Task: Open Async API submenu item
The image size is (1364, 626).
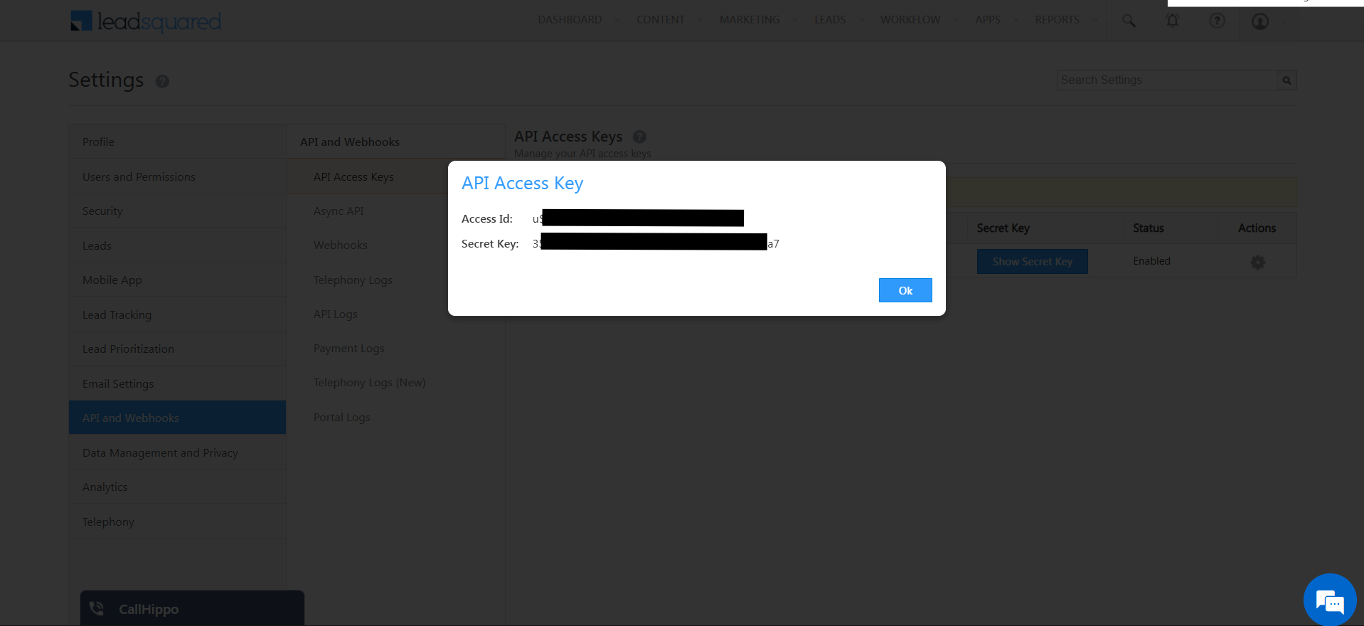Action: [x=339, y=211]
